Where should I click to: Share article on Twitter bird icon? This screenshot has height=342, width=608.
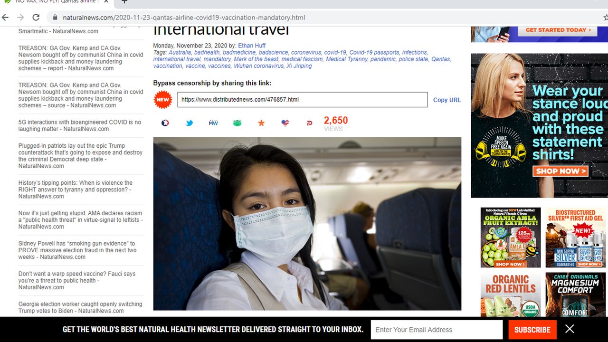click(x=190, y=123)
